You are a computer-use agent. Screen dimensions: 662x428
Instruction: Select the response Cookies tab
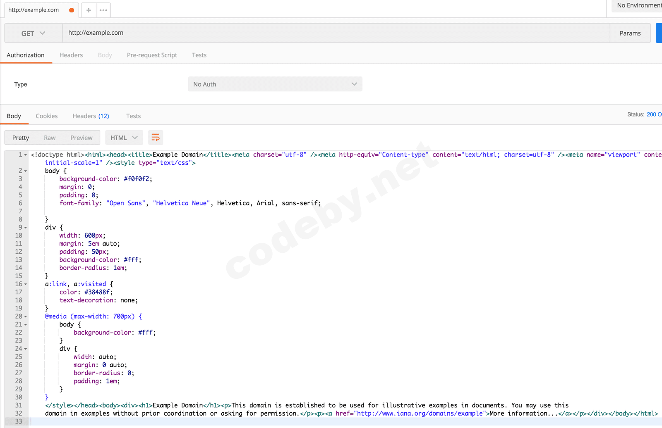(47, 116)
